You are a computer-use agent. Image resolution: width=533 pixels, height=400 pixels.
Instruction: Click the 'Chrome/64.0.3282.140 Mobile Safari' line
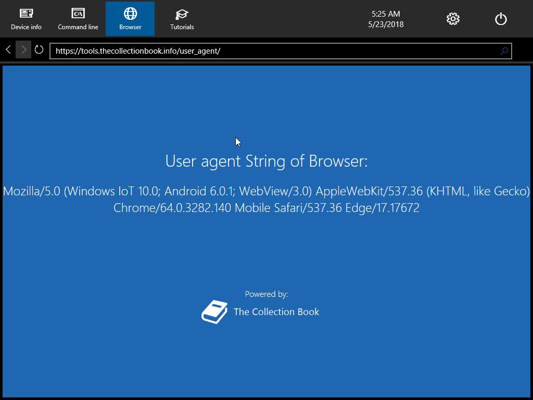pyautogui.click(x=266, y=208)
